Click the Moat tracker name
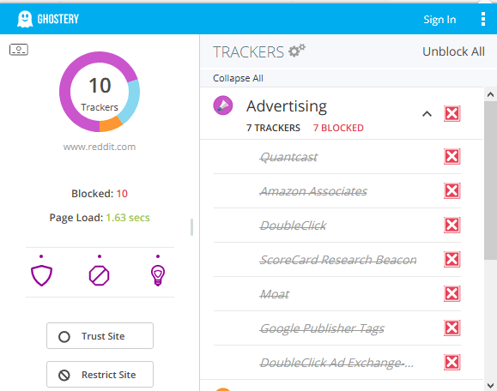 (x=274, y=294)
